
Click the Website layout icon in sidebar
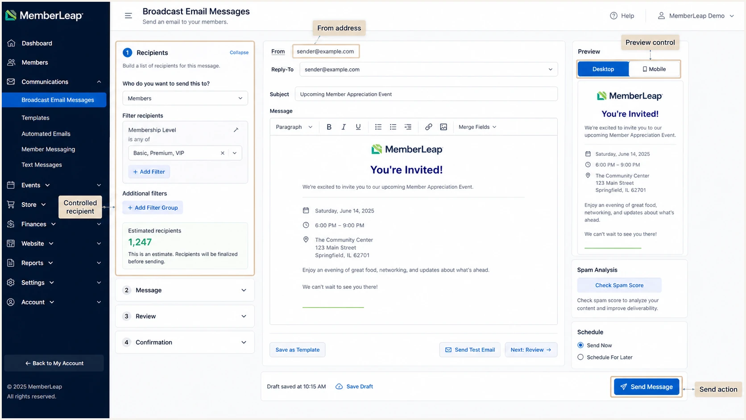pos(11,244)
